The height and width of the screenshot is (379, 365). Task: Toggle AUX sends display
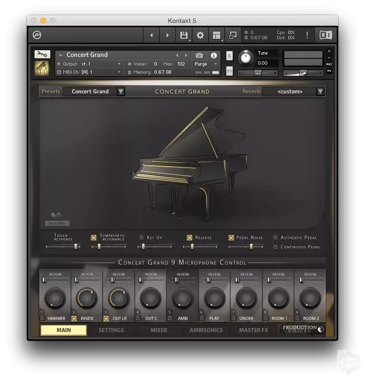click(x=329, y=64)
